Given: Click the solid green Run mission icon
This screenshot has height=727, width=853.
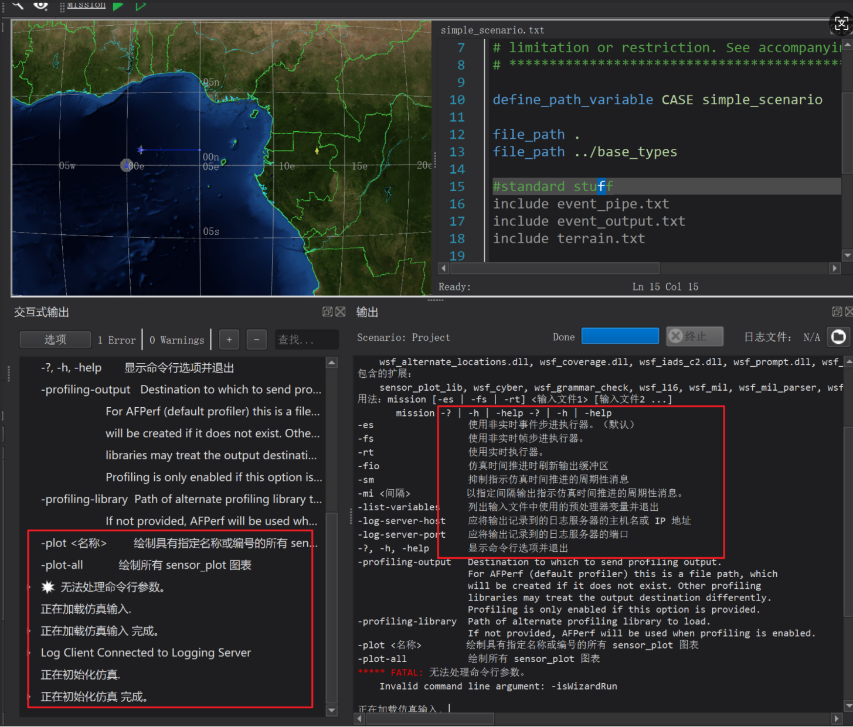Looking at the screenshot, I should point(118,6).
